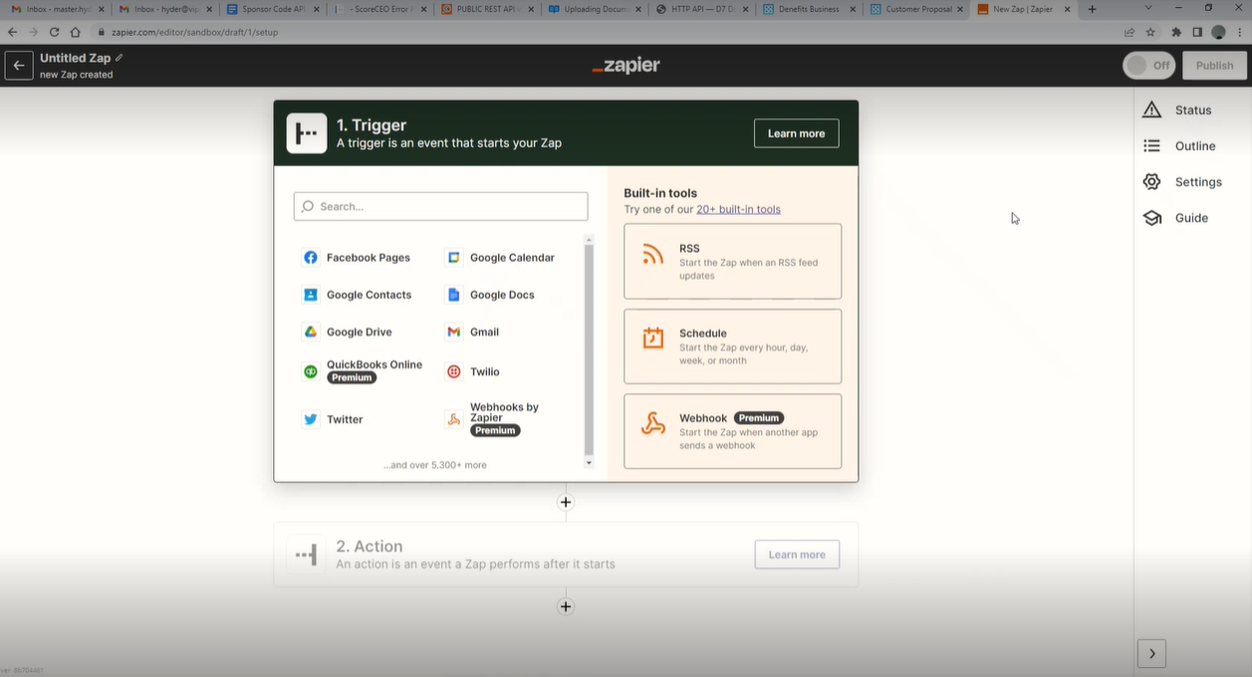Bookmark this page with star icon
The height and width of the screenshot is (677, 1252).
[x=1150, y=32]
